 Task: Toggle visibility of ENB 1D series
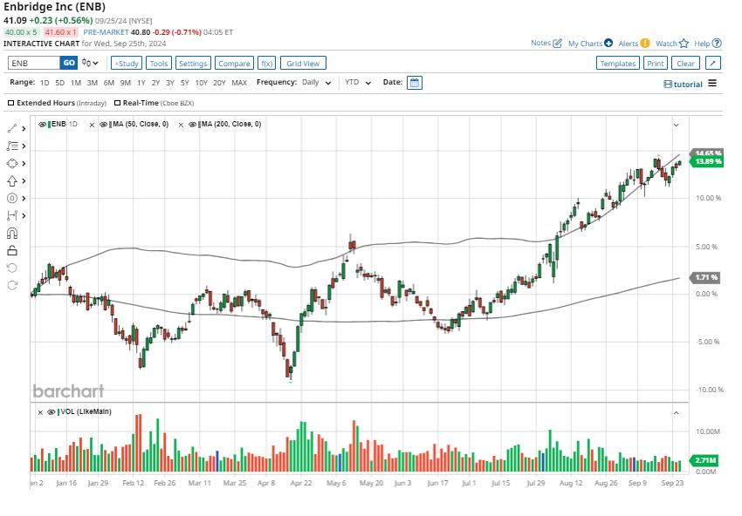click(42, 125)
